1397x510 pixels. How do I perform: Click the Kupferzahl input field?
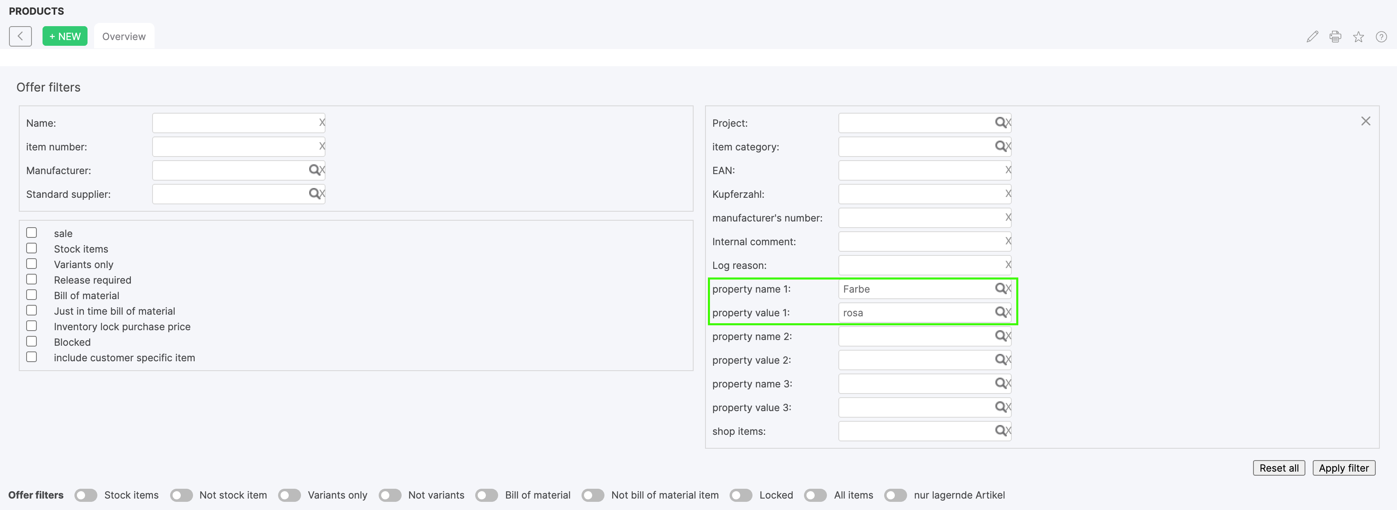click(x=925, y=194)
